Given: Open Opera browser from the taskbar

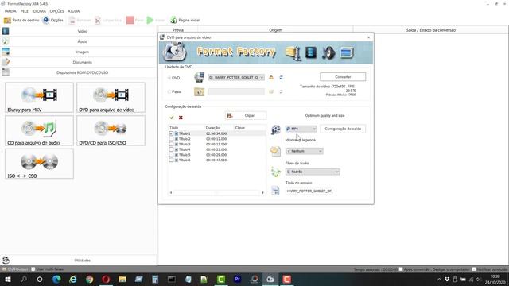Looking at the screenshot, I should [x=106, y=279].
